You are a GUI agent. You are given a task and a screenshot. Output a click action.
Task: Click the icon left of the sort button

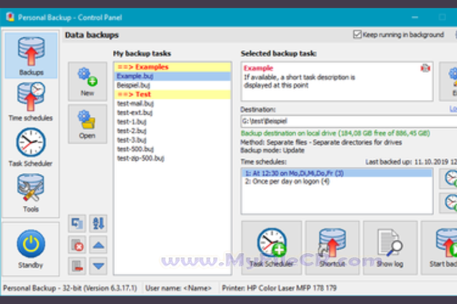tap(77, 224)
